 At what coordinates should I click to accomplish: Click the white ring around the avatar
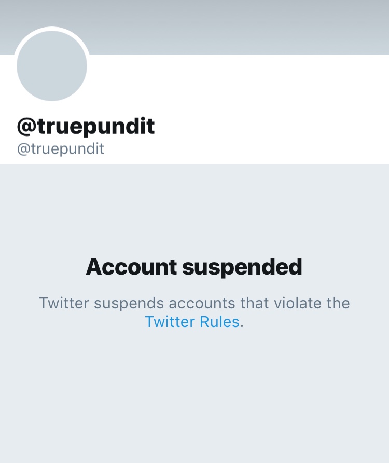pos(52,29)
